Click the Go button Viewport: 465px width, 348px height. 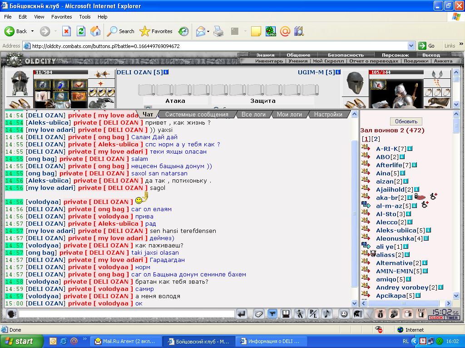(x=426, y=46)
